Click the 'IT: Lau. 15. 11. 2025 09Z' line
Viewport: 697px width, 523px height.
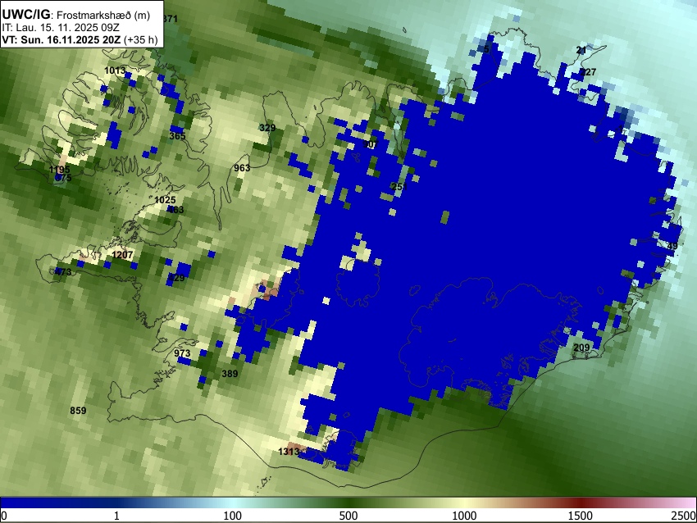tap(61, 28)
